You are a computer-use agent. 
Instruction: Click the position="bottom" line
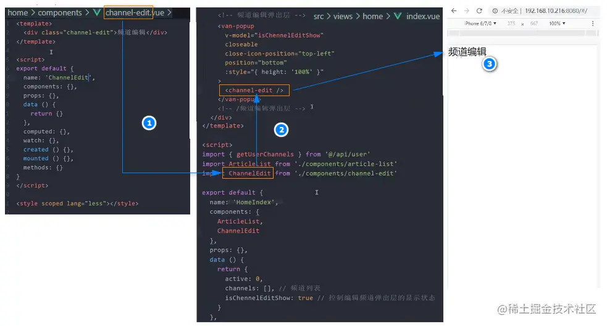point(256,63)
